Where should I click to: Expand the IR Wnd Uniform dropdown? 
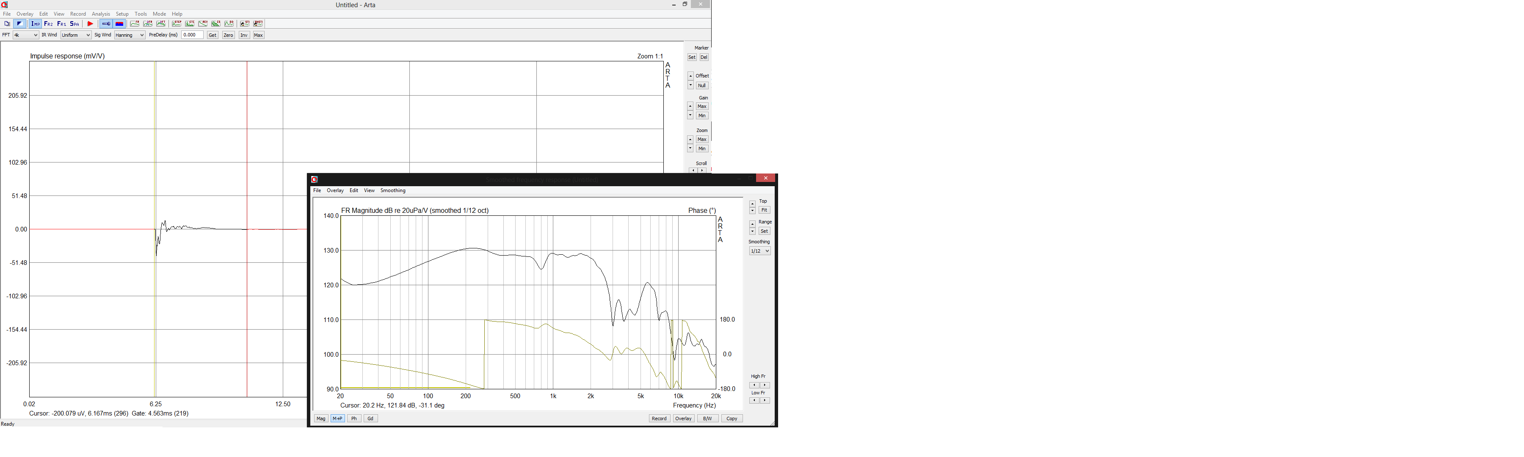[x=76, y=36]
